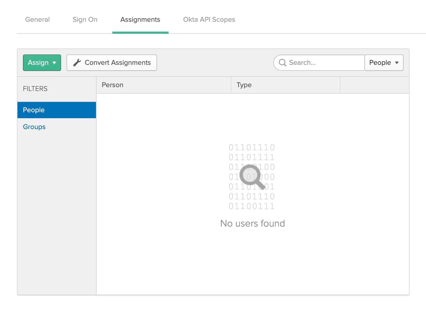Show Groups filter assignments
Screen dimensions: 426x311
pos(34,127)
